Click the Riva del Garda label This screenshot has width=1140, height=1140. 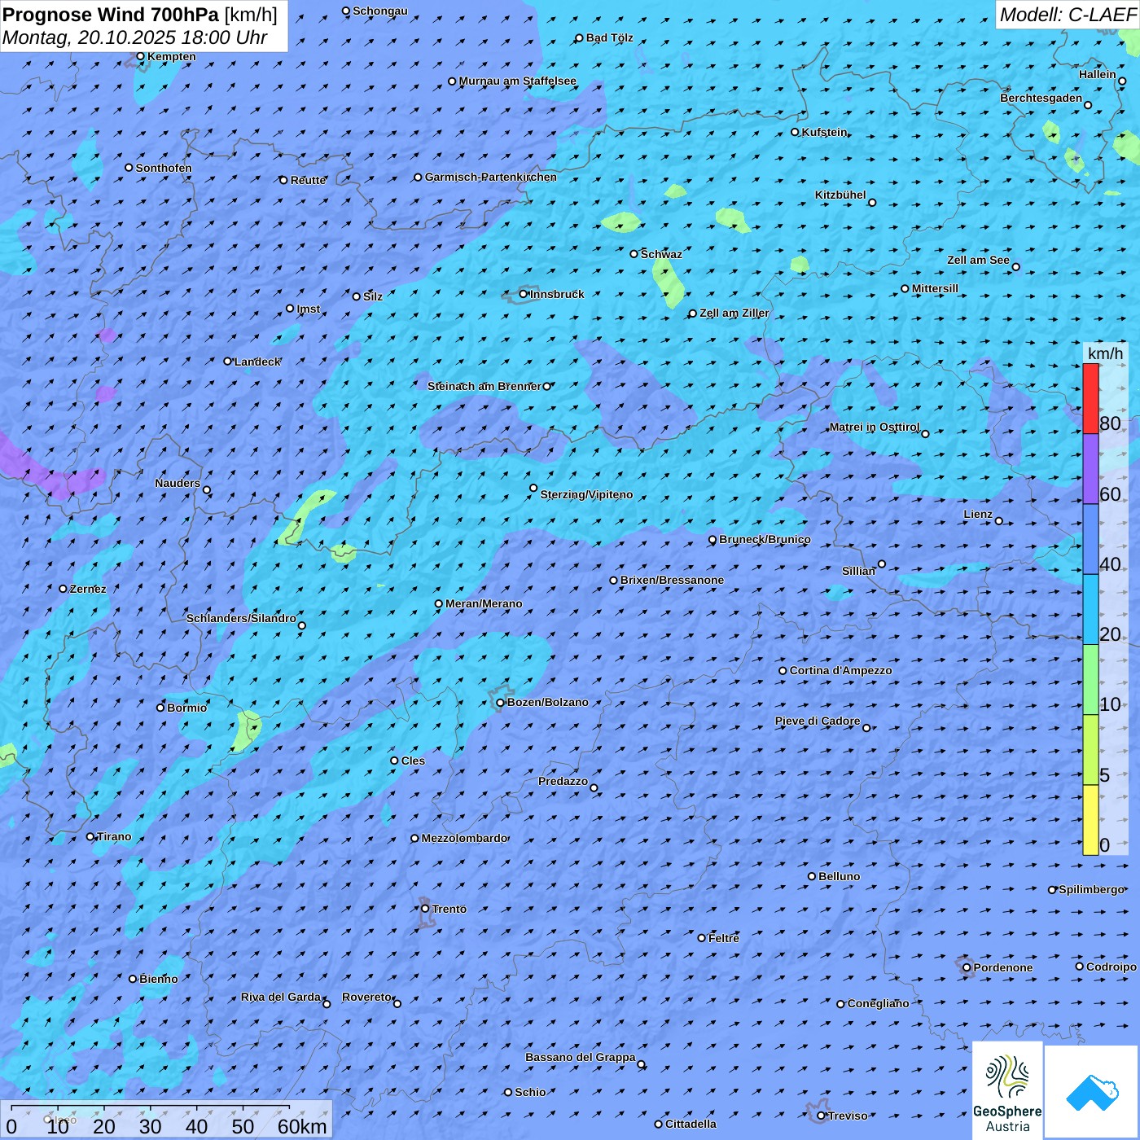(x=281, y=997)
